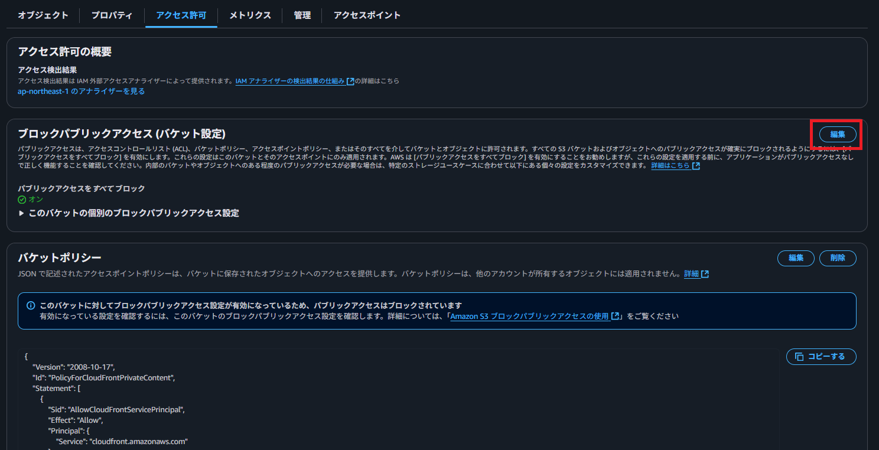Switch to the オブジェクト tab
The image size is (879, 450).
click(43, 15)
